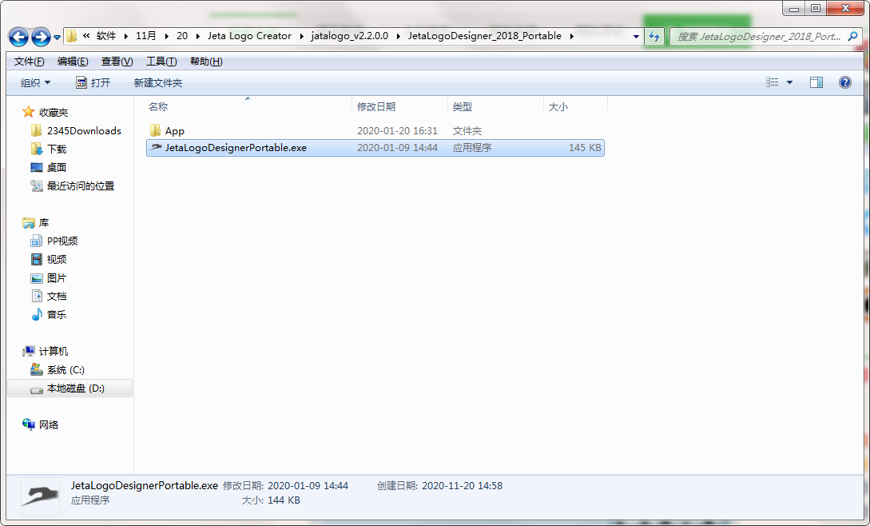The image size is (870, 526).
Task: Open the 组织 dropdown
Action: coord(35,83)
